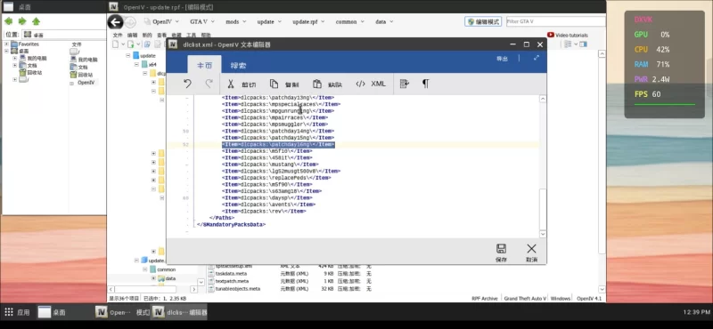Click the 位置 location field in file manager
The height and width of the screenshot is (329, 713).
coord(64,35)
